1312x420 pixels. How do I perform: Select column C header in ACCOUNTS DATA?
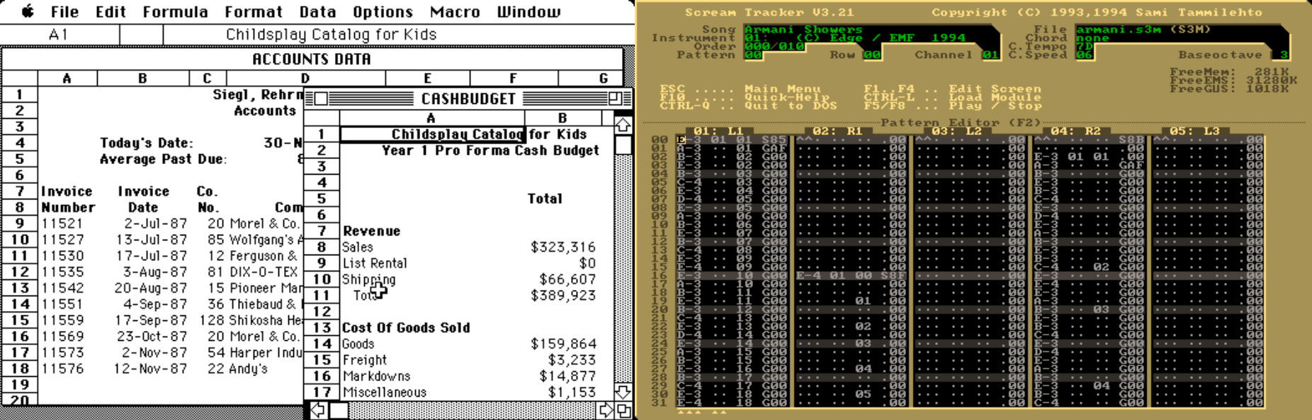pyautogui.click(x=207, y=78)
